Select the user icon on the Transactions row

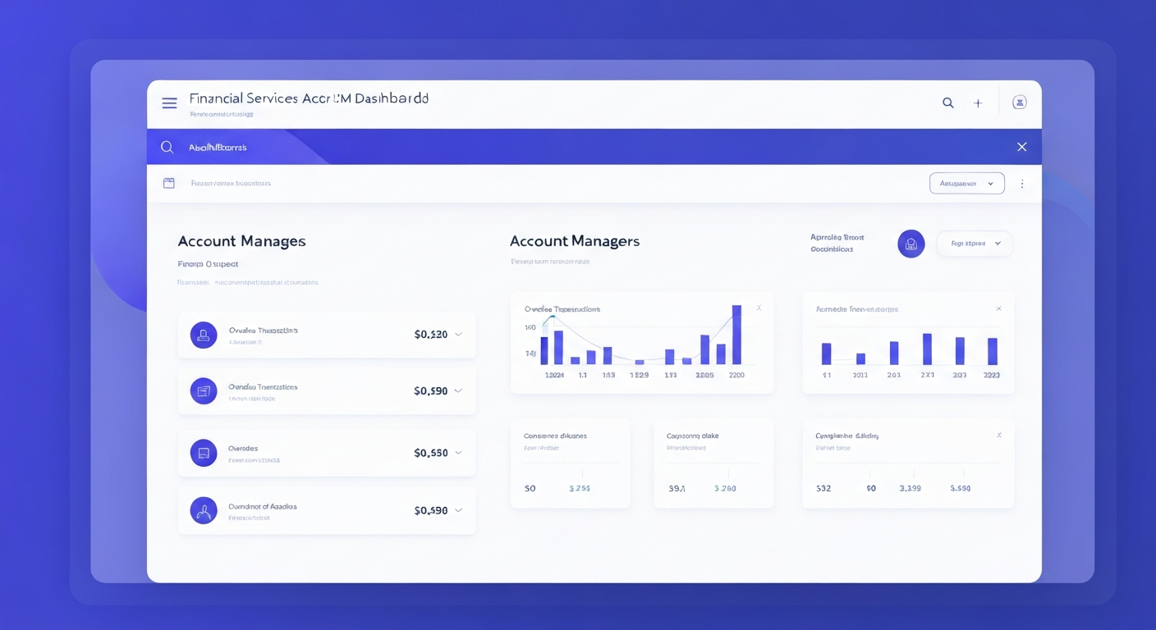click(203, 335)
